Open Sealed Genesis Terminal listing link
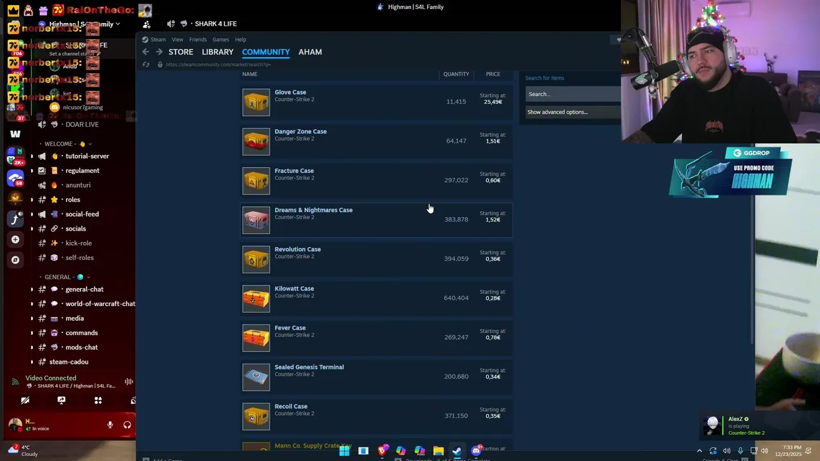The image size is (820, 461). click(309, 367)
